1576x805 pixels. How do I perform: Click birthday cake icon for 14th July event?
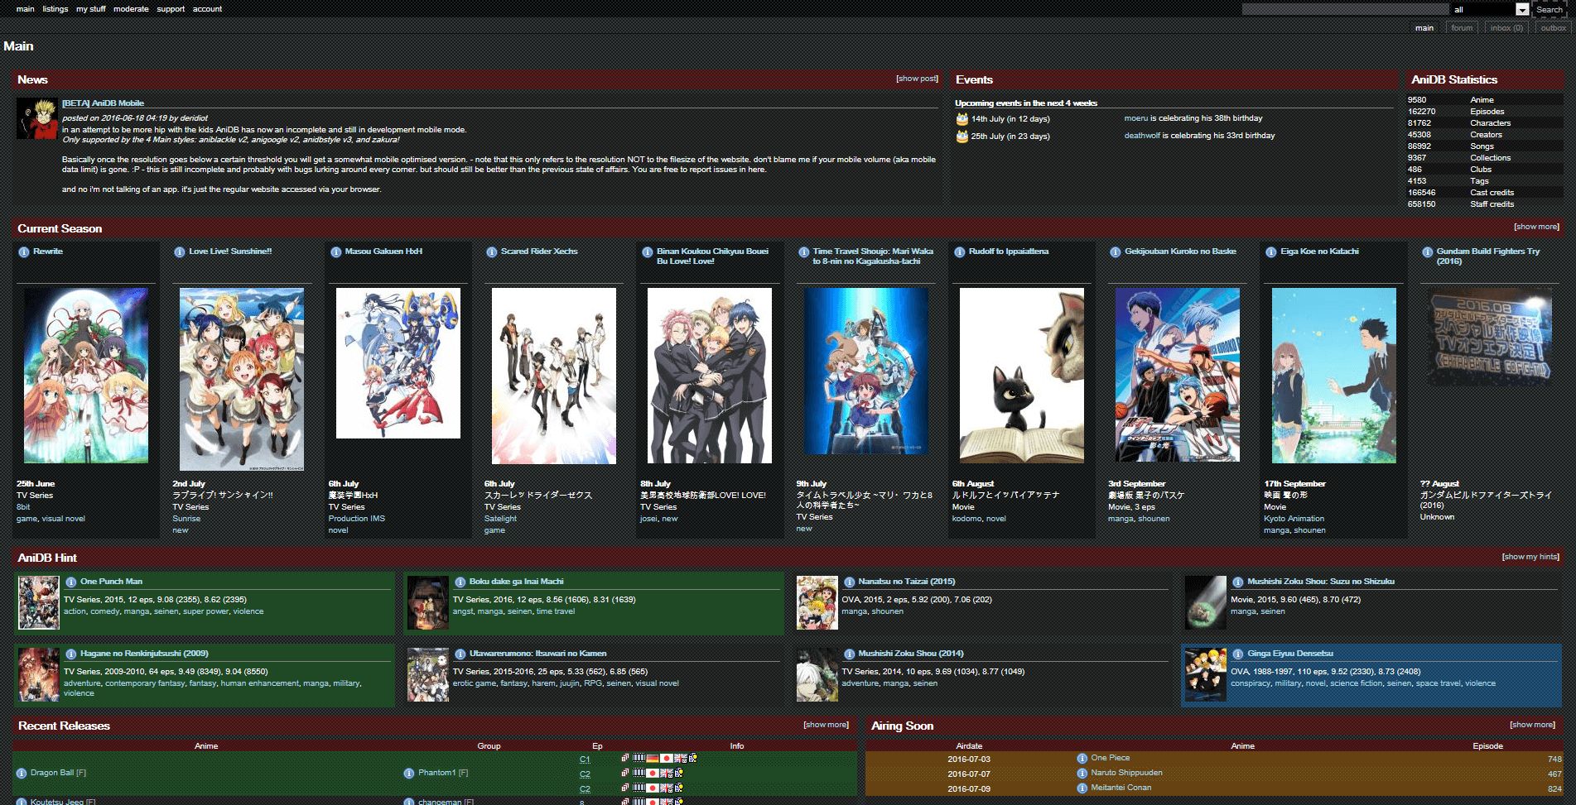(x=962, y=119)
